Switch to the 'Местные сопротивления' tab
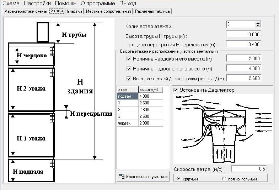 pos(109,11)
